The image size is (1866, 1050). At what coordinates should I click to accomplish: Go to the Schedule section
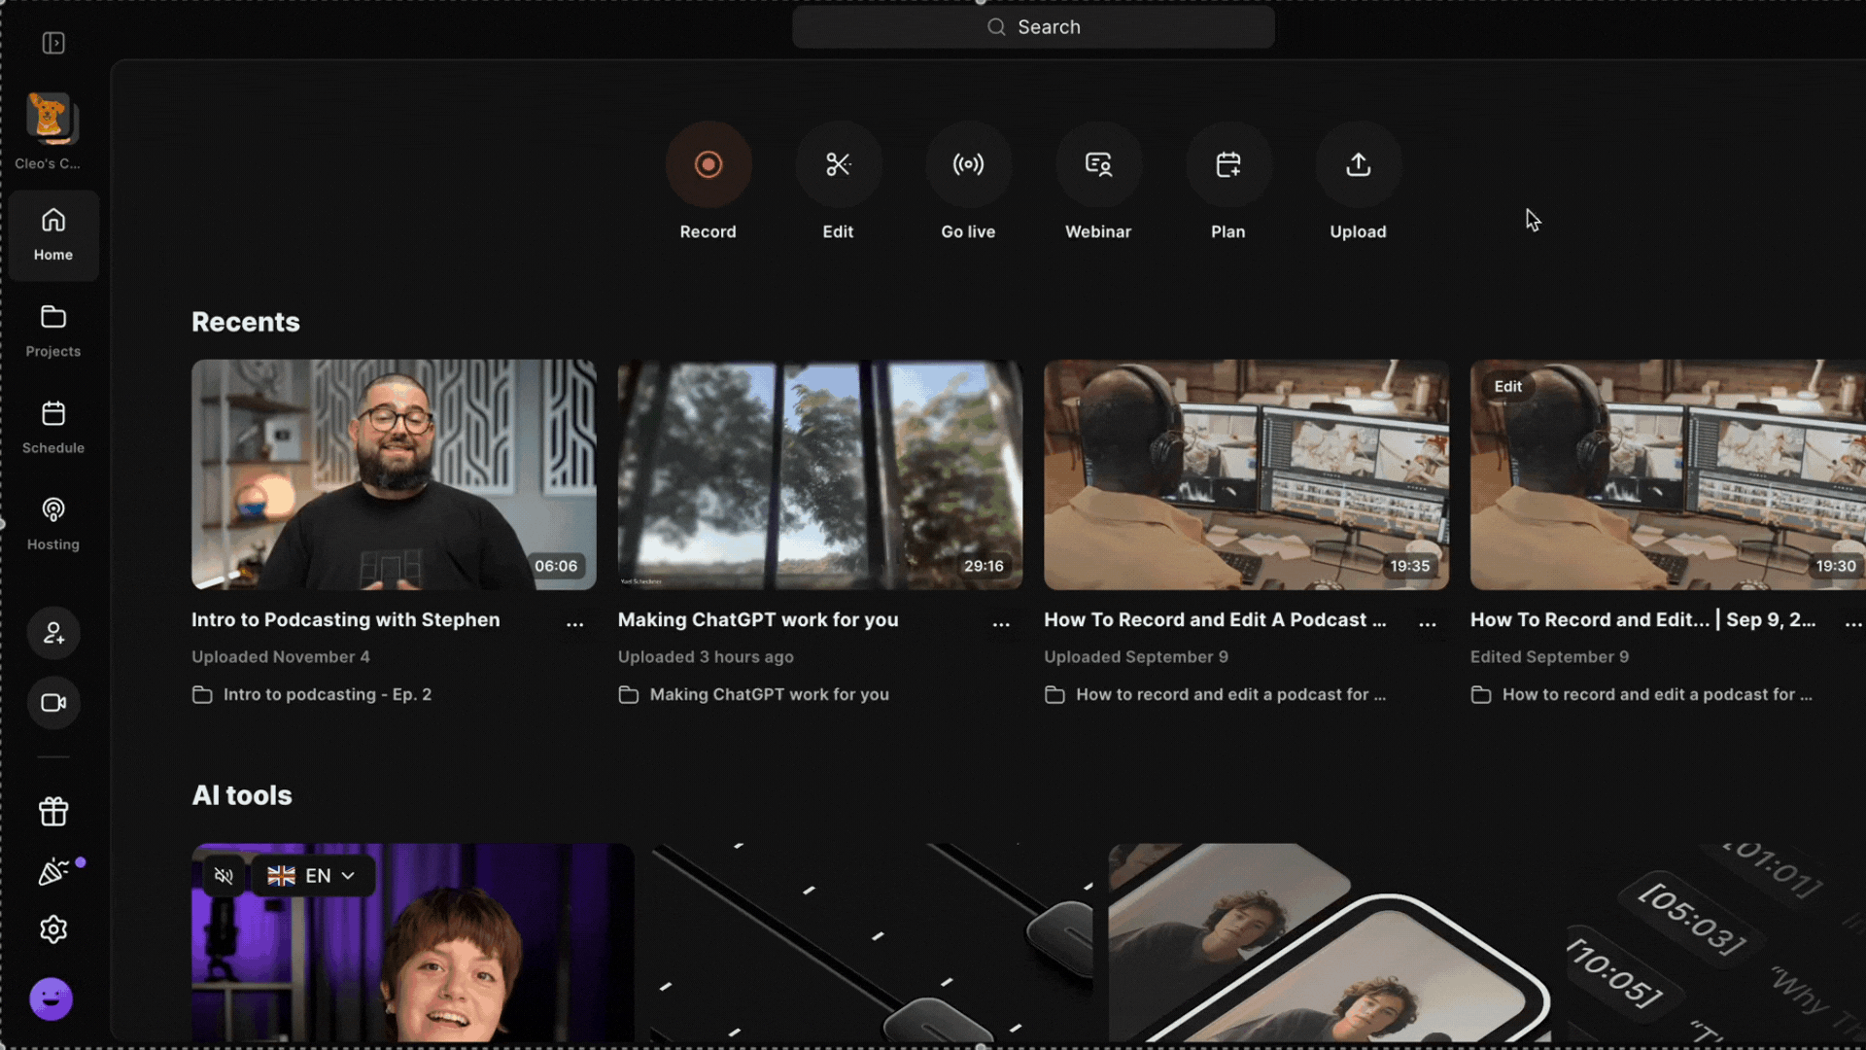coord(53,427)
